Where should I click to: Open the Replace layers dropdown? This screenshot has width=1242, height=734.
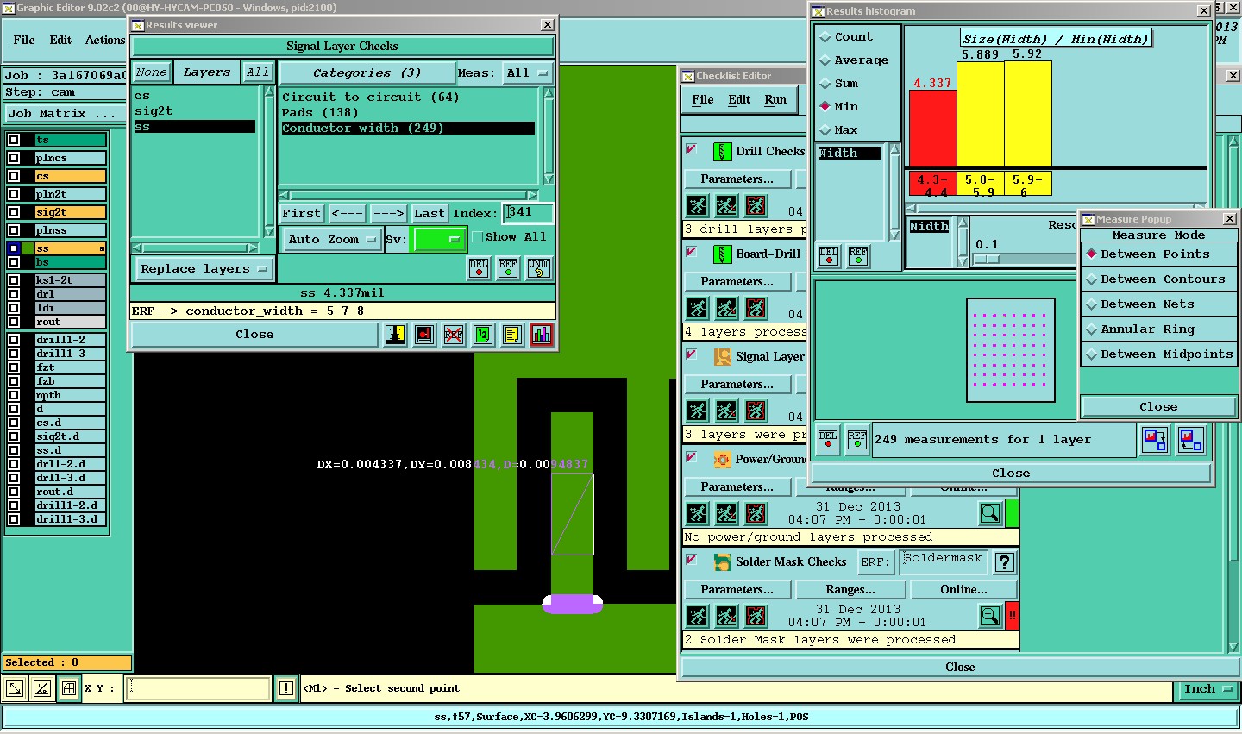(204, 269)
